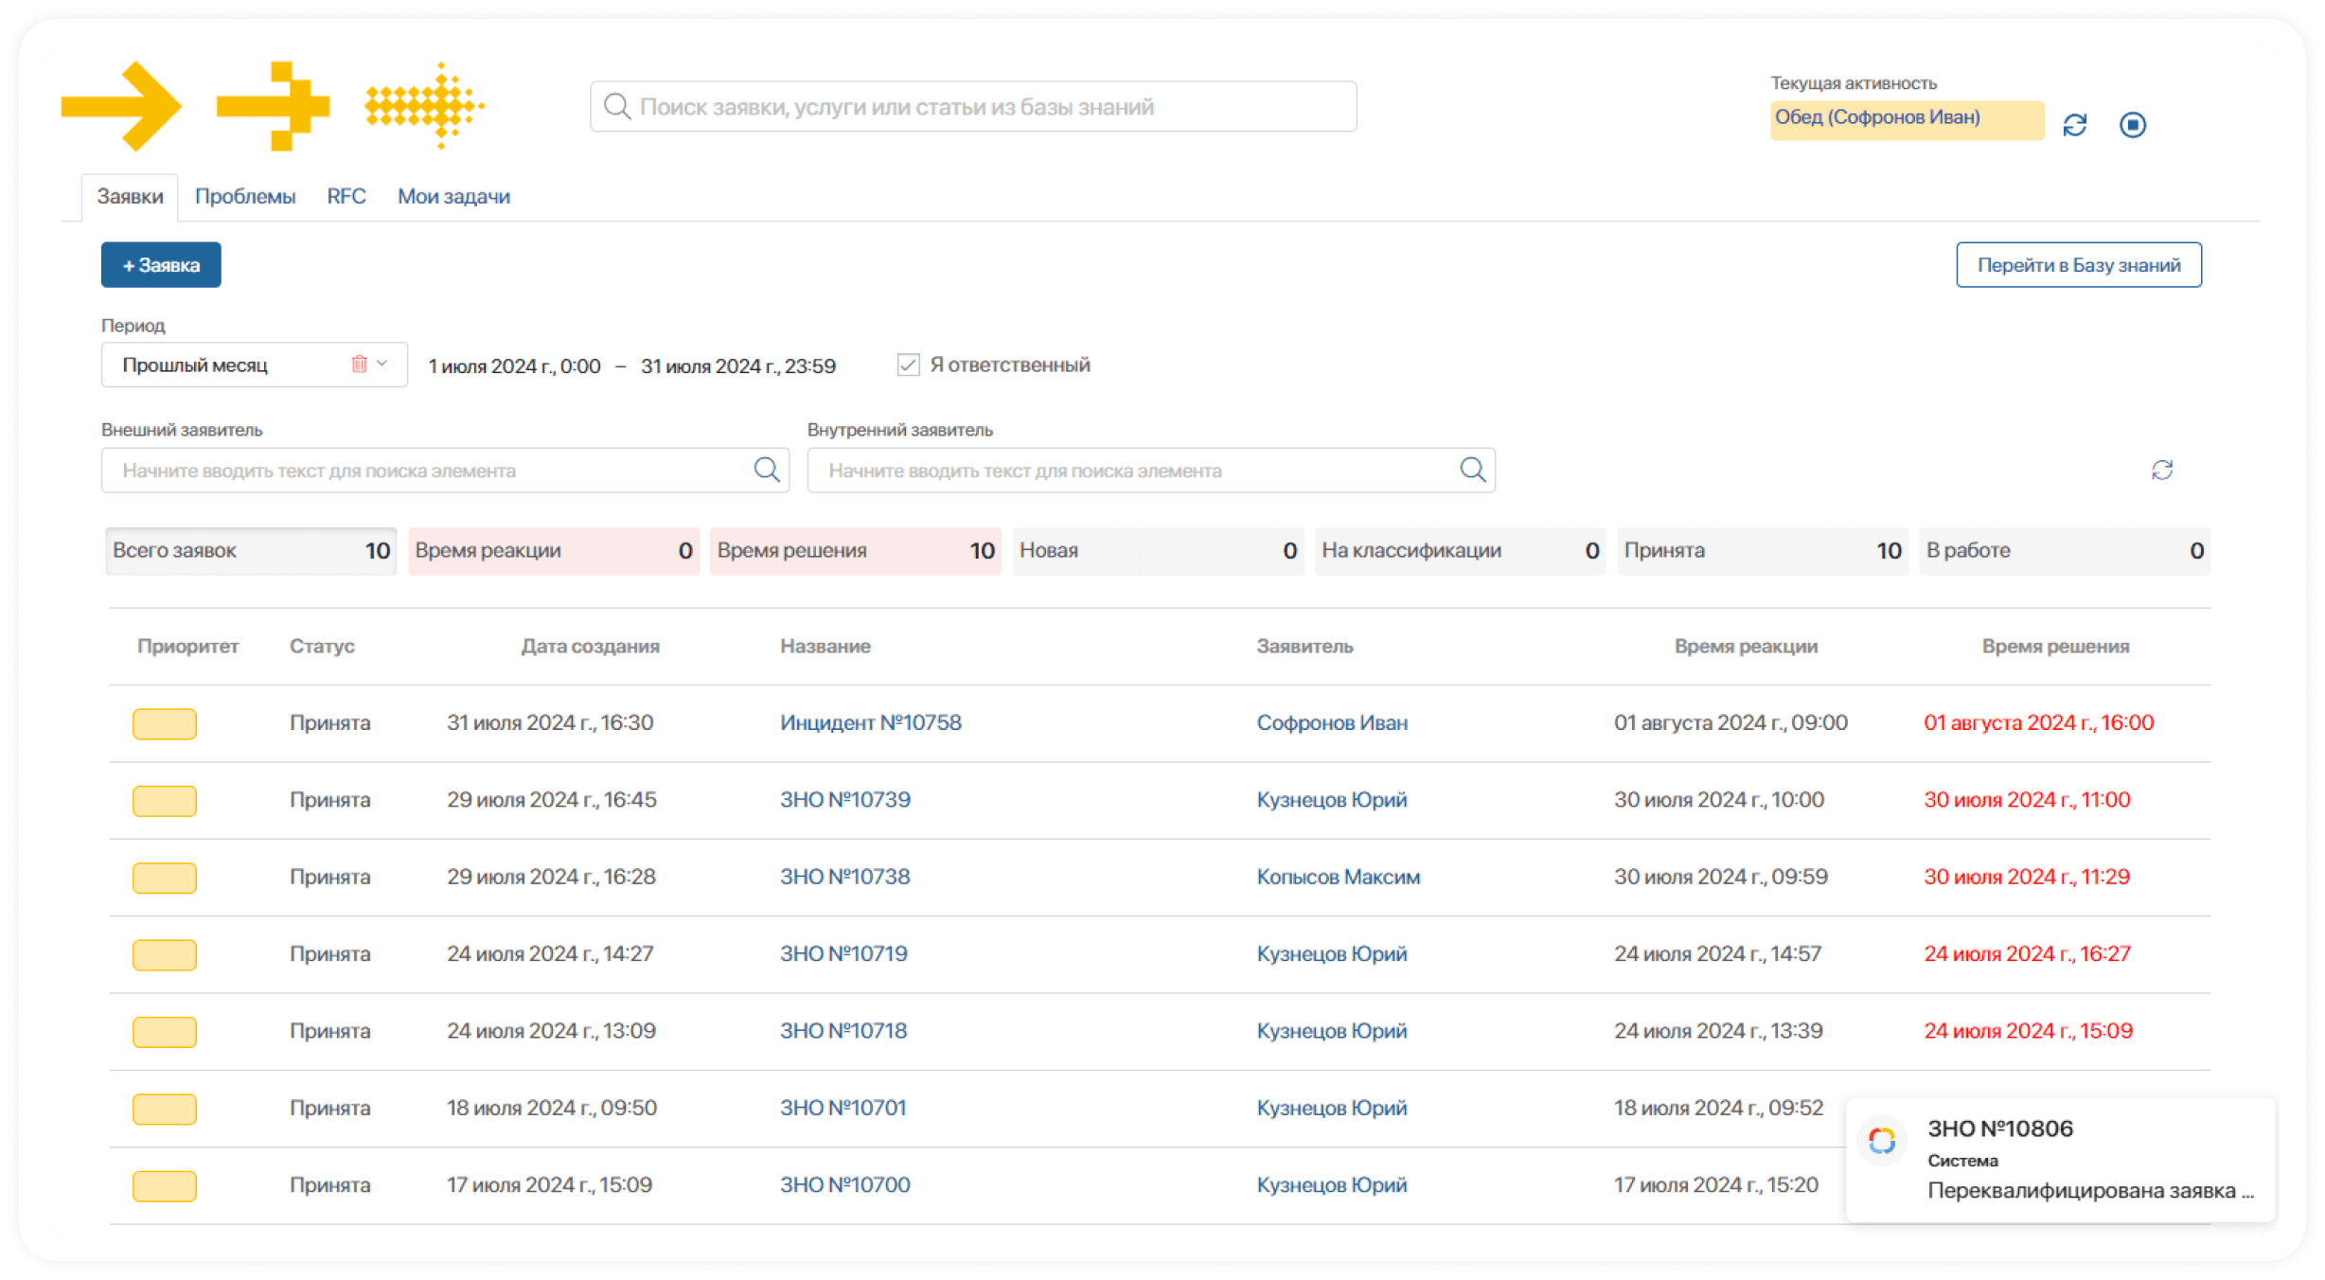Screen dimensions: 2325x1280
Task: Click the search icon in external applicant field
Action: point(766,470)
